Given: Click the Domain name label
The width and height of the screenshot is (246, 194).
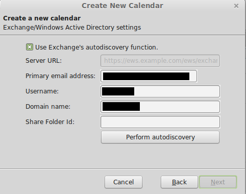Looking at the screenshot, I should point(48,107).
